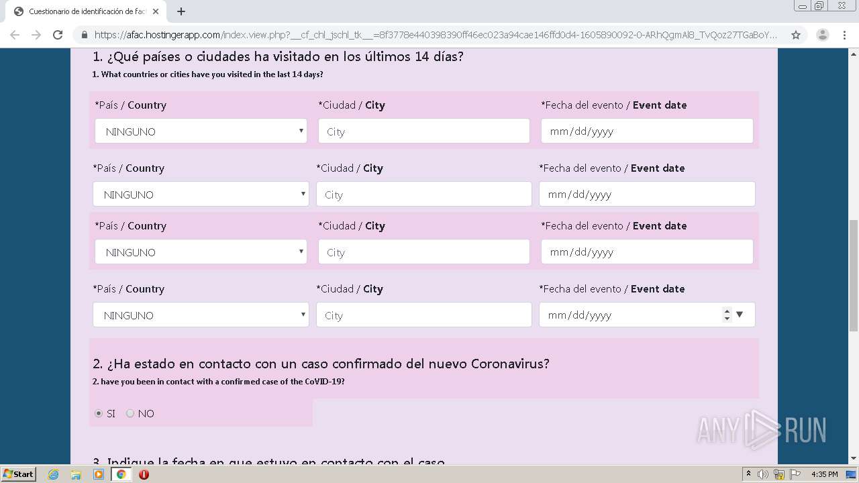Viewport: 859px width, 483px height.
Task: Click the page's vertical scrollbar thumb
Action: click(x=853, y=275)
